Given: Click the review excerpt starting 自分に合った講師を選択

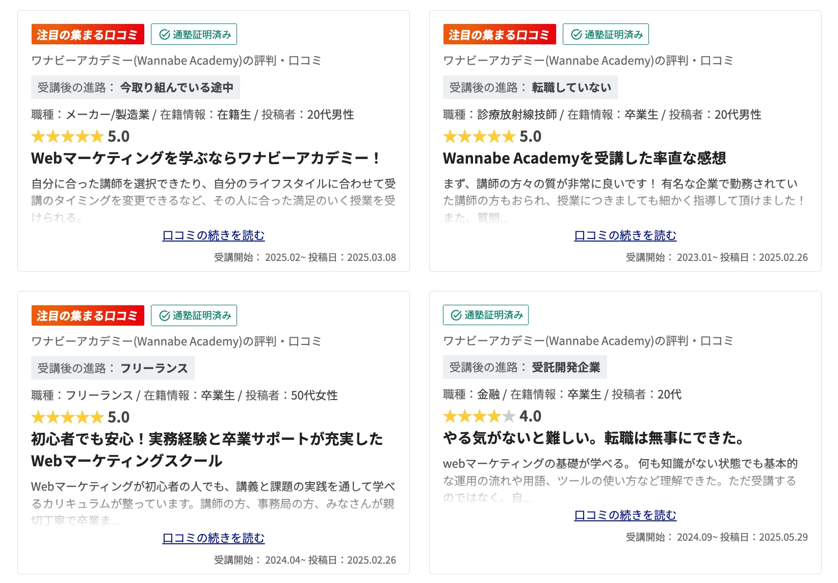Looking at the screenshot, I should [213, 200].
